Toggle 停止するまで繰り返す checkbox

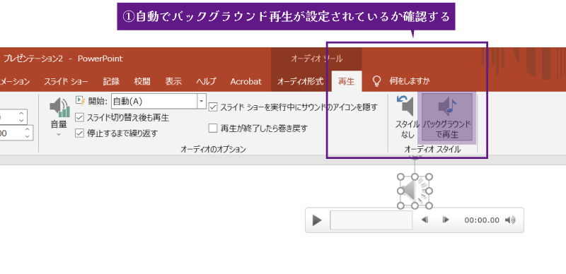79,133
